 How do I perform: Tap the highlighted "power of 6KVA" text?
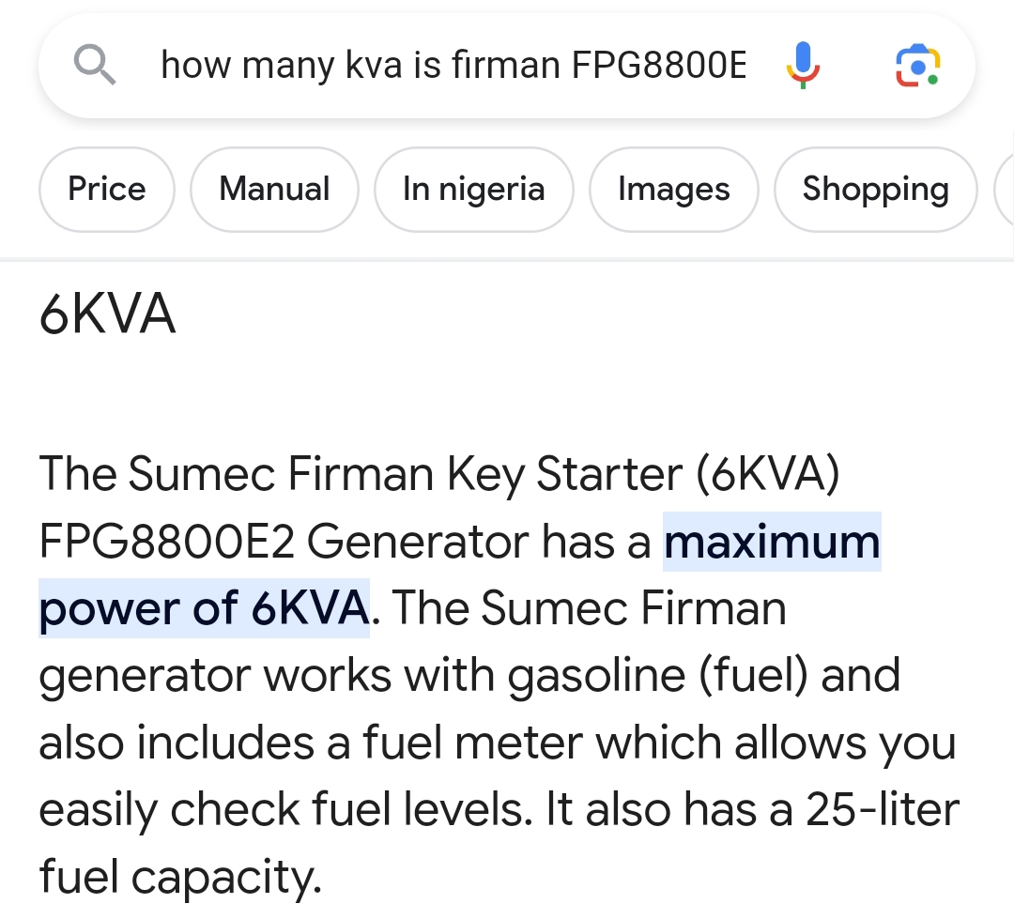click(x=204, y=609)
